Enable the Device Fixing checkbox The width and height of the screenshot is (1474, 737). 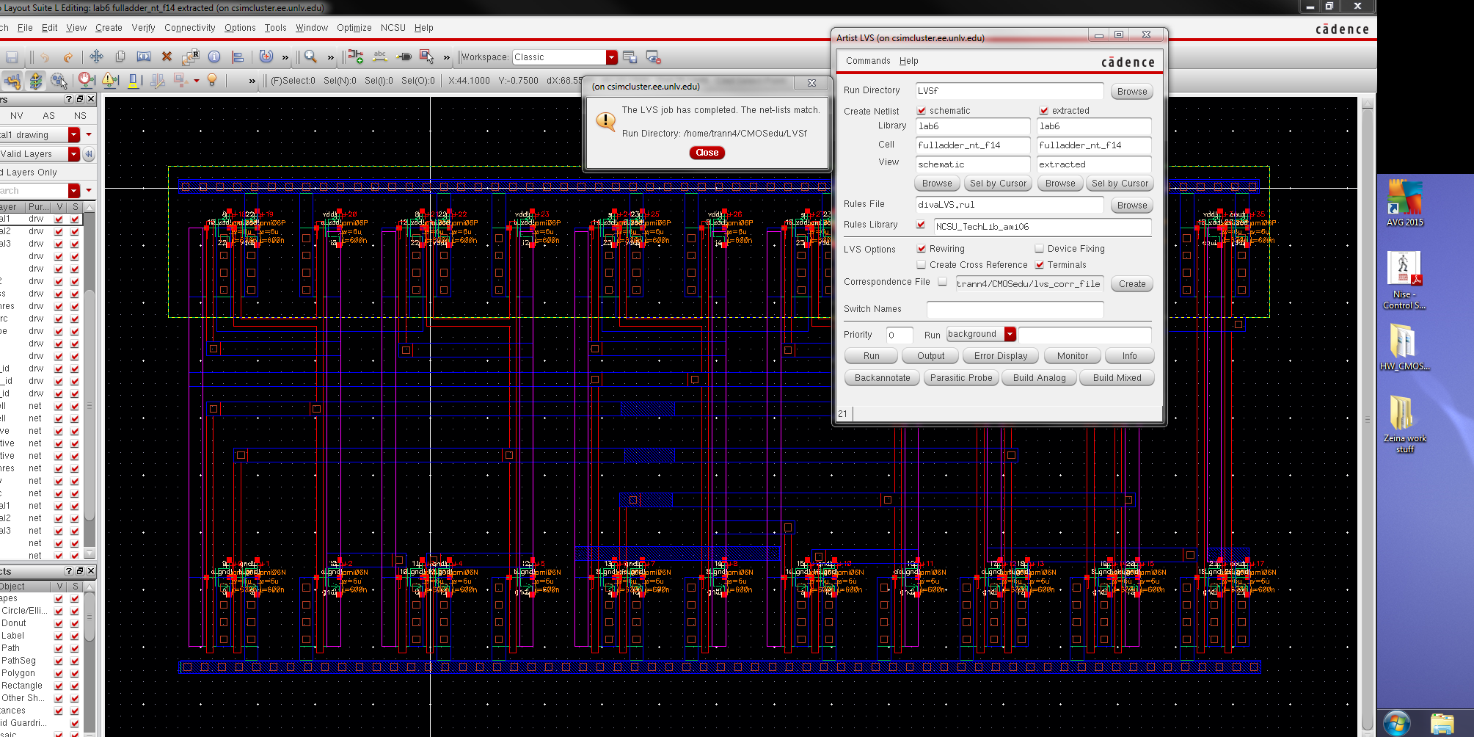pos(1040,249)
